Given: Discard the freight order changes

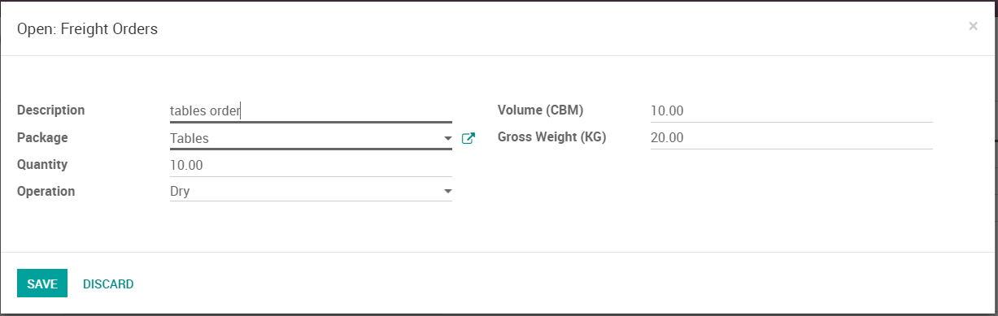Looking at the screenshot, I should [x=108, y=284].
